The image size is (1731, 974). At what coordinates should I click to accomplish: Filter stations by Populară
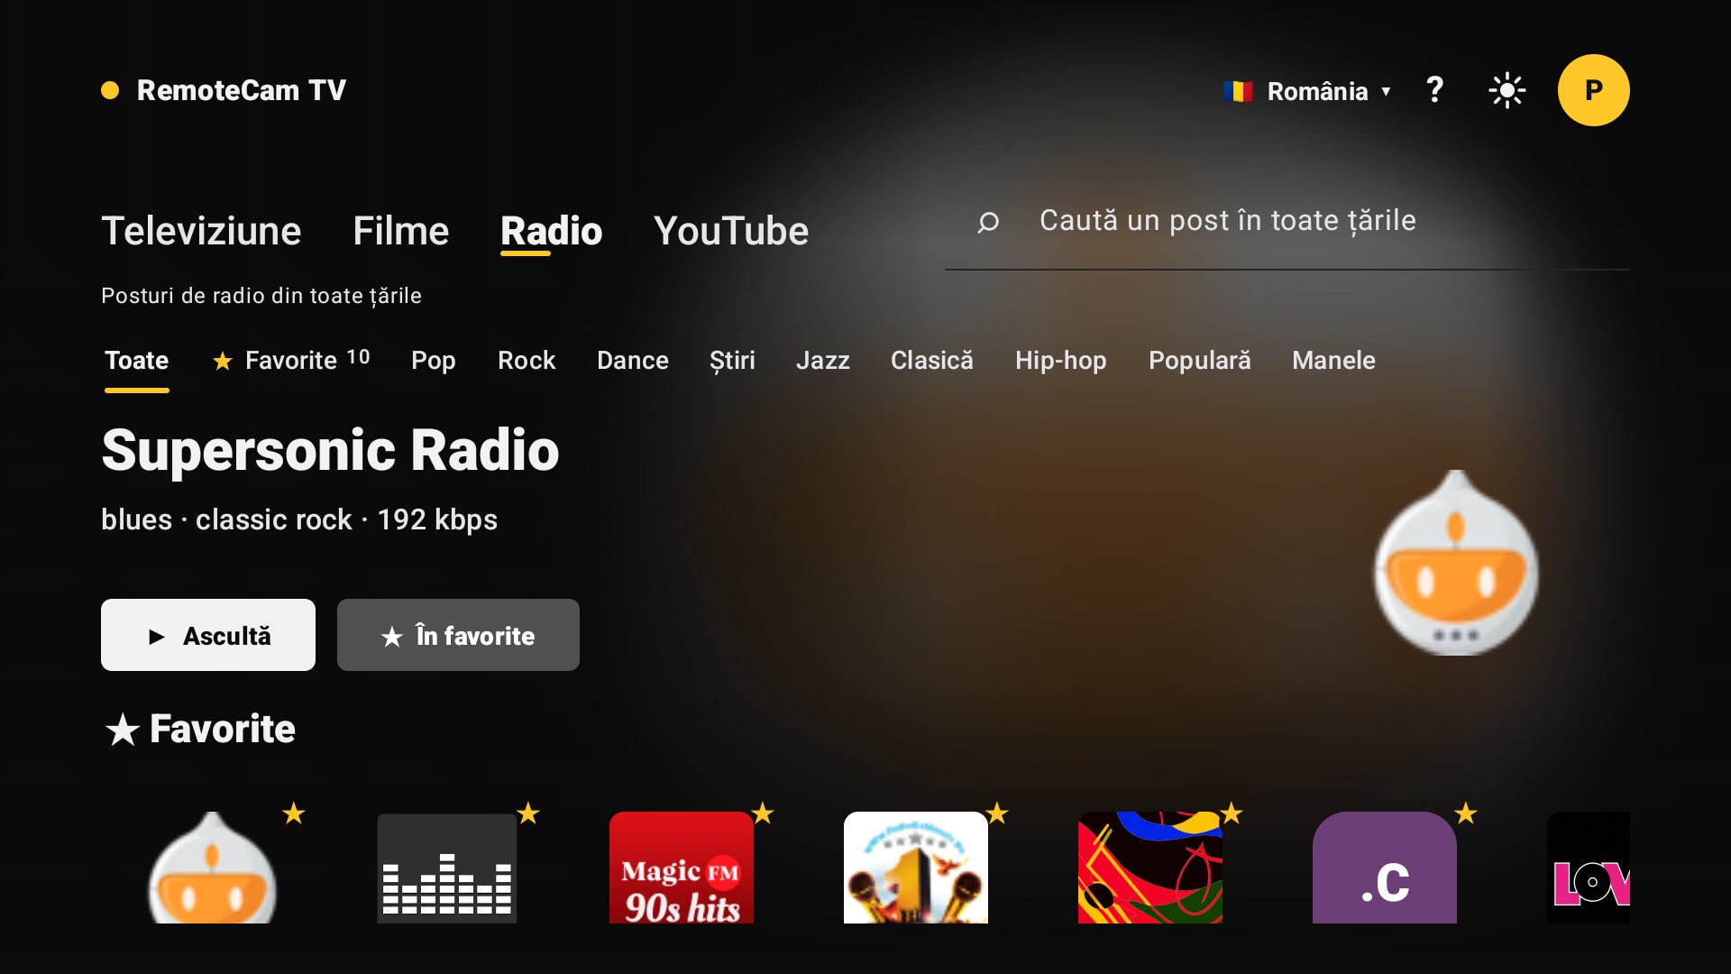(x=1200, y=361)
